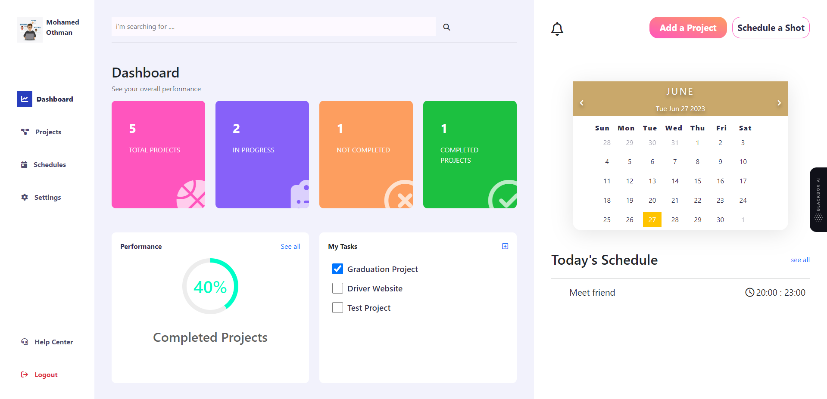827x399 pixels.
Task: Check the Driver Website checkbox
Action: (337, 288)
